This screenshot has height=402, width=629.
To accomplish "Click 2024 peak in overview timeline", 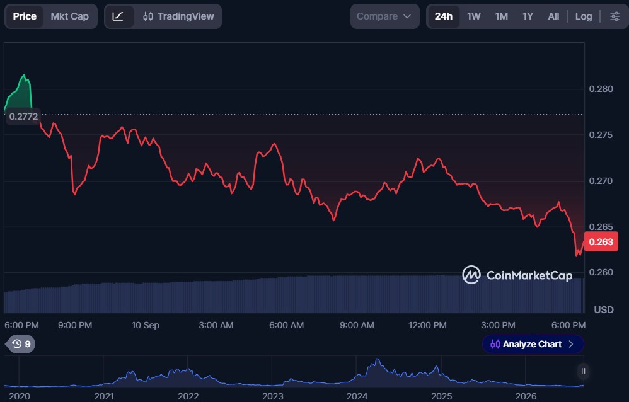I will pos(377,360).
